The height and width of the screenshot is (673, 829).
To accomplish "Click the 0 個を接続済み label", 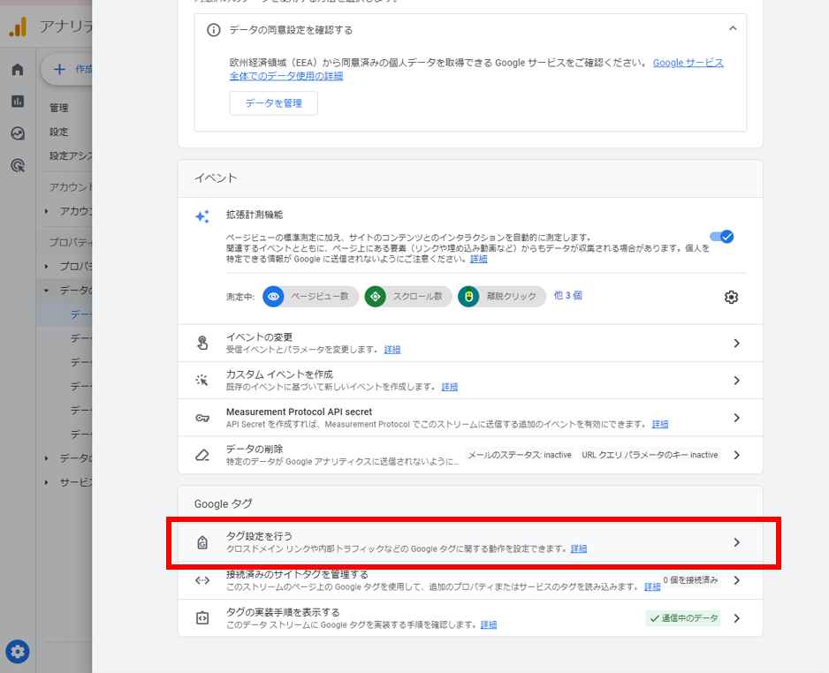I will (690, 580).
